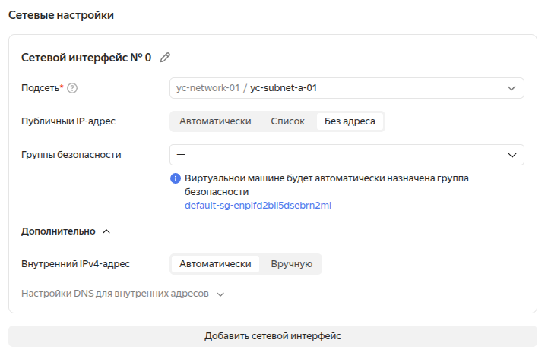Open the default-sg-enpifd2bll5dsebrn2ml security group link
Viewport: 548px width, 362px height.
(x=258, y=206)
